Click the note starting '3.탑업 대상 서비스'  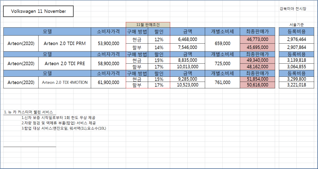point(64,128)
